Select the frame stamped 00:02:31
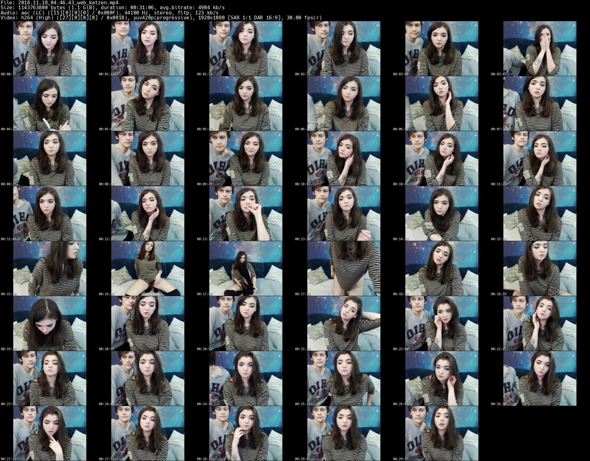Image resolution: width=590 pixels, height=461 pixels. tap(344, 49)
